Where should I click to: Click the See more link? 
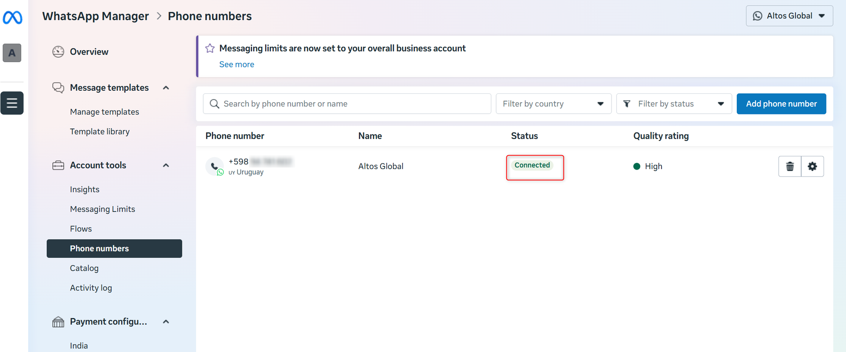pyautogui.click(x=237, y=64)
